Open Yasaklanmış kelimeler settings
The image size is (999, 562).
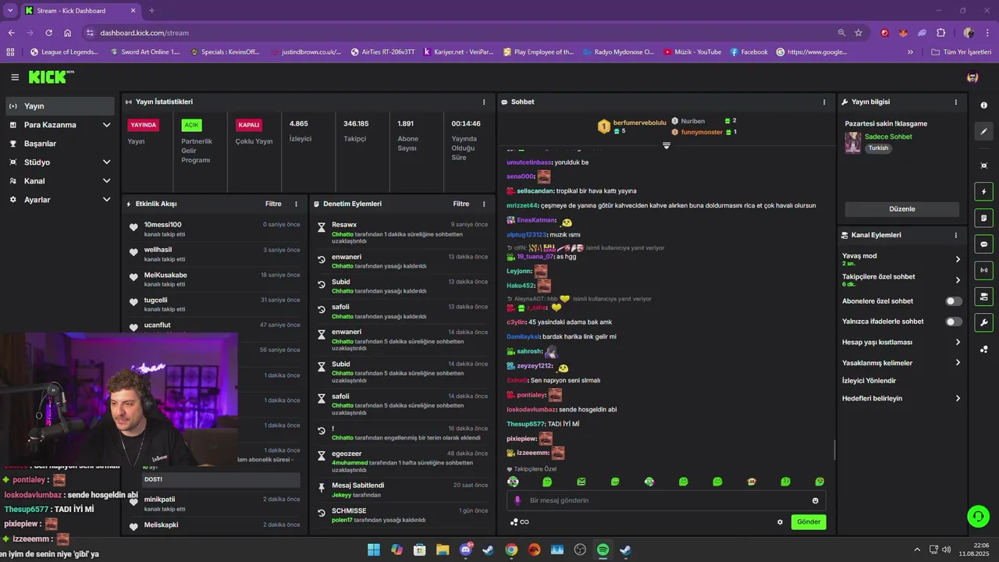(x=901, y=363)
